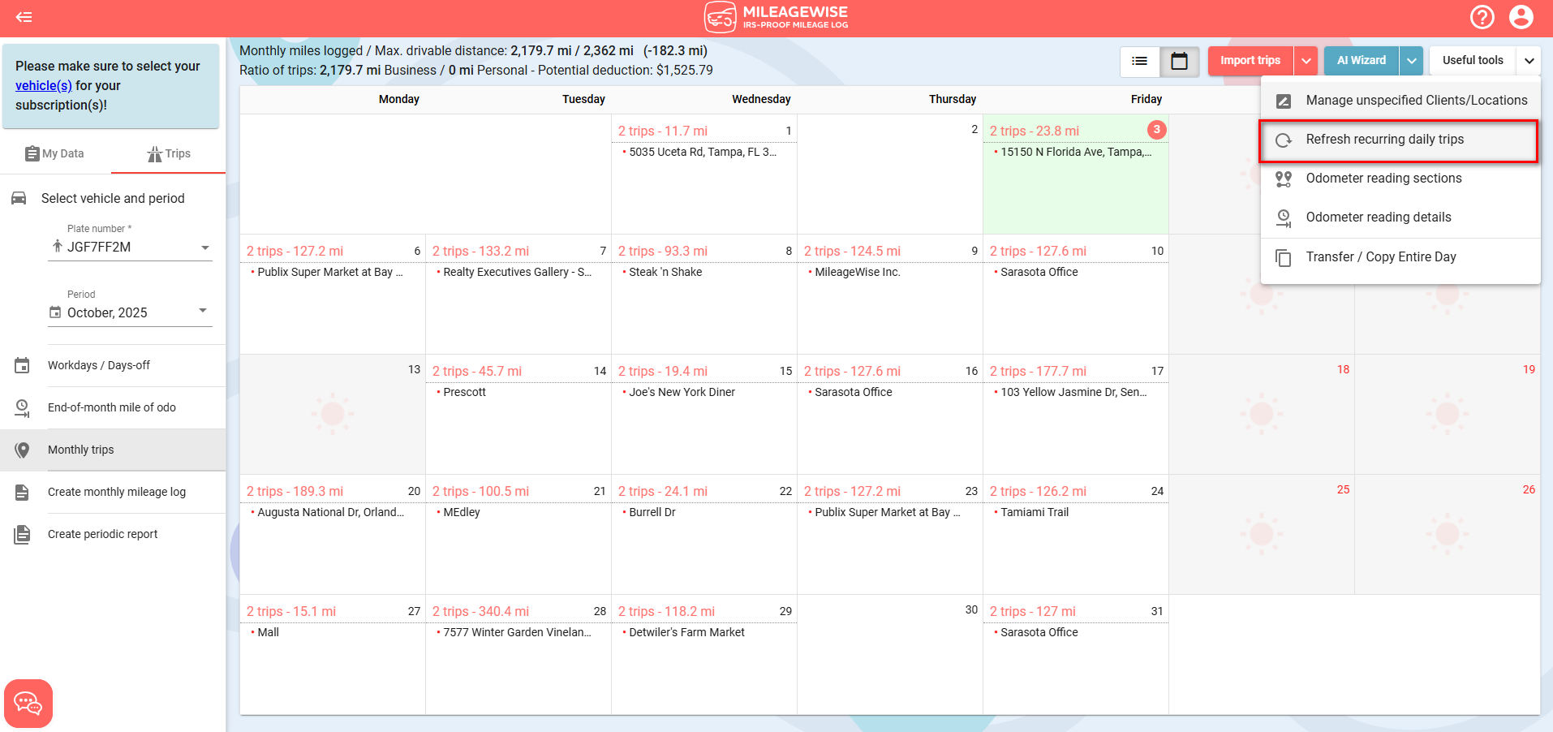
Task: Click the End-of-month odometer icon
Action: 22,408
